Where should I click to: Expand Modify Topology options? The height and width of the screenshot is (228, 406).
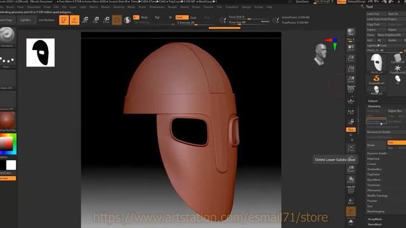point(377,196)
